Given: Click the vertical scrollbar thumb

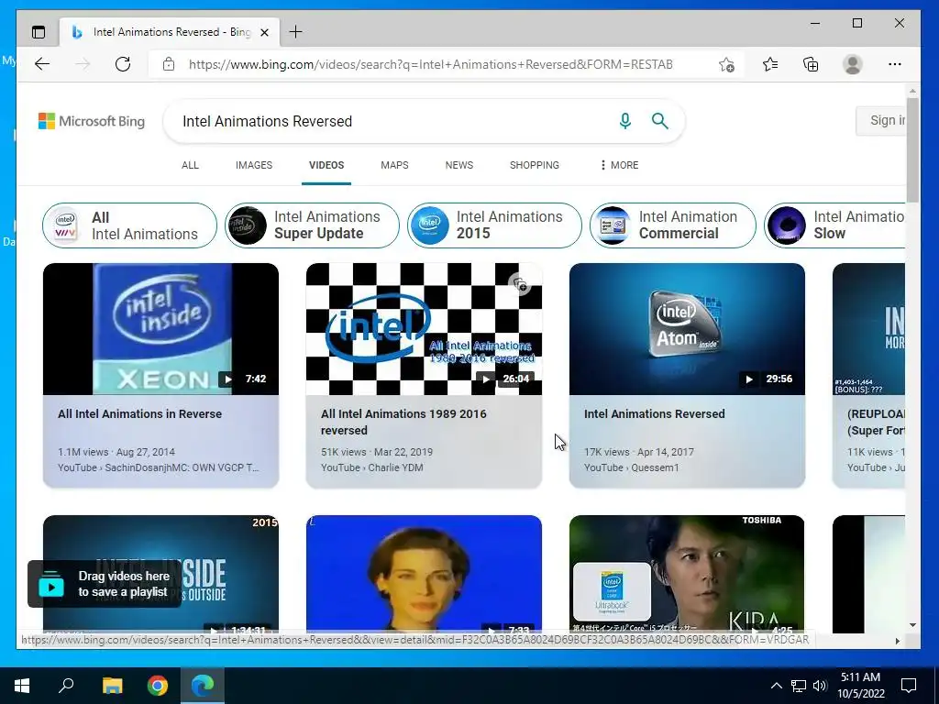Looking at the screenshot, I should click(x=912, y=149).
